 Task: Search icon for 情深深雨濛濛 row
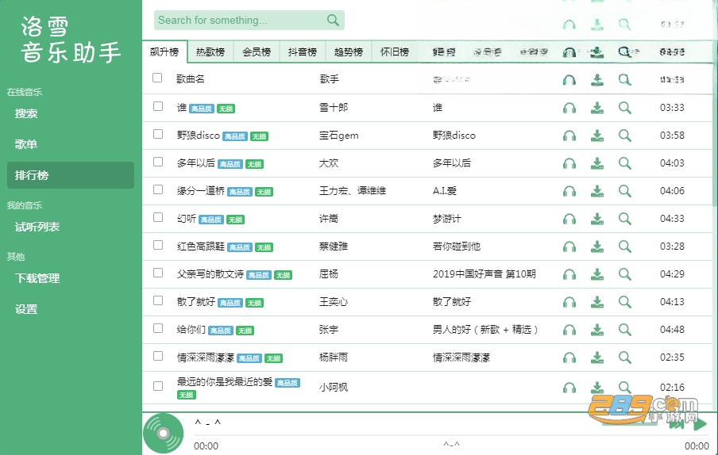(624, 357)
